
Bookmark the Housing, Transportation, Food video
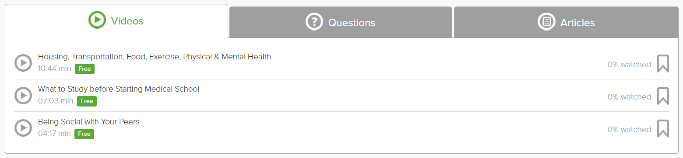coord(663,64)
